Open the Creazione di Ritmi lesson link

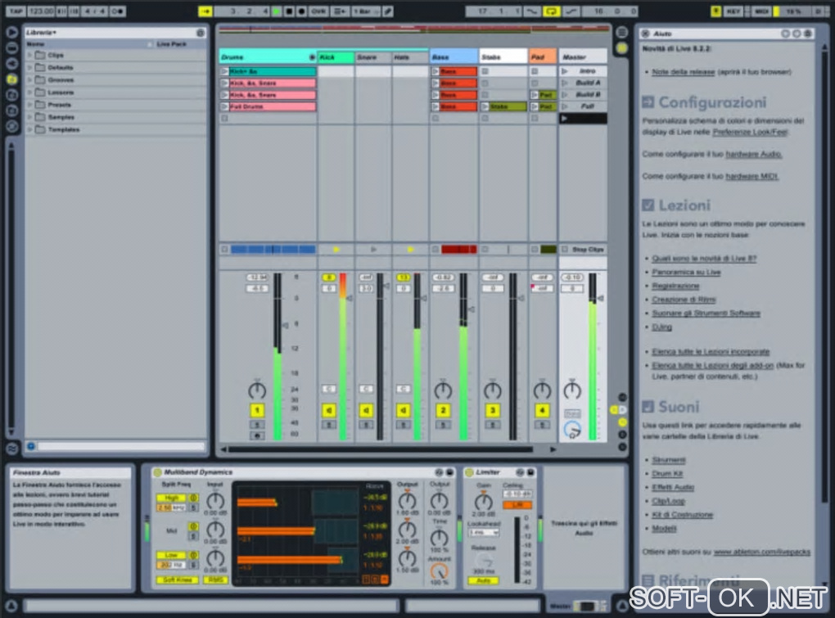tap(684, 299)
